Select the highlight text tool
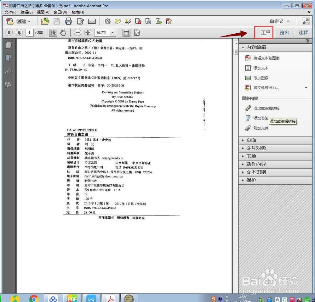 click(128, 21)
